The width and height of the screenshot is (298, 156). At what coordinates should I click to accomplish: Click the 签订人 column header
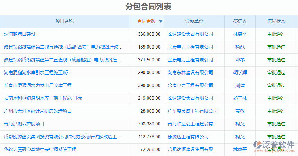click(240, 21)
